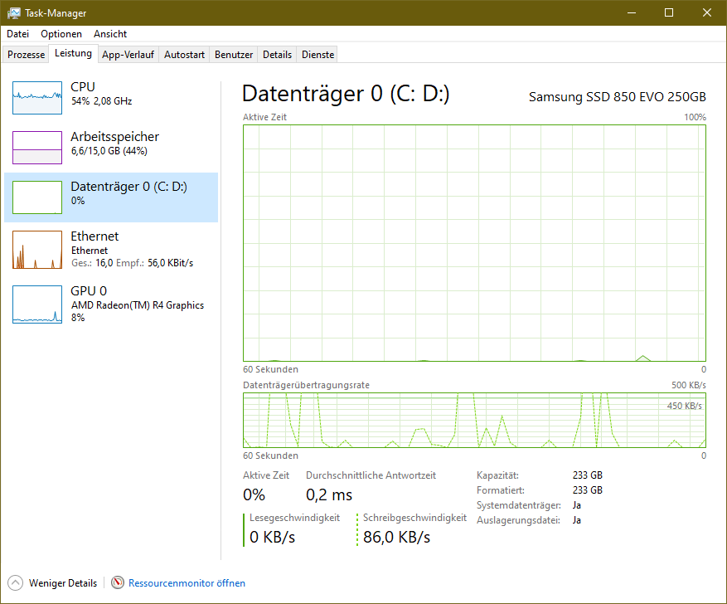Switch to the App-Verlauf tab
The height and width of the screenshot is (604, 727).
[x=128, y=54]
